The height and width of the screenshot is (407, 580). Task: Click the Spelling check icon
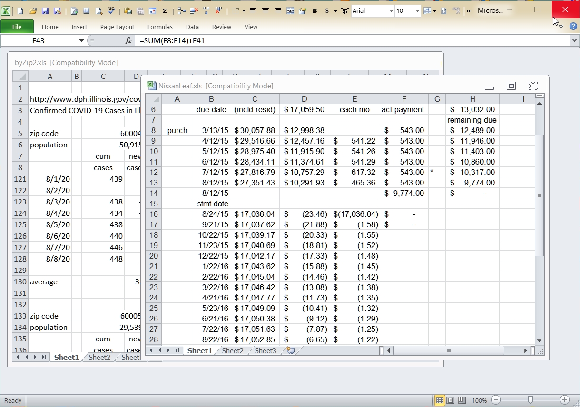110,10
